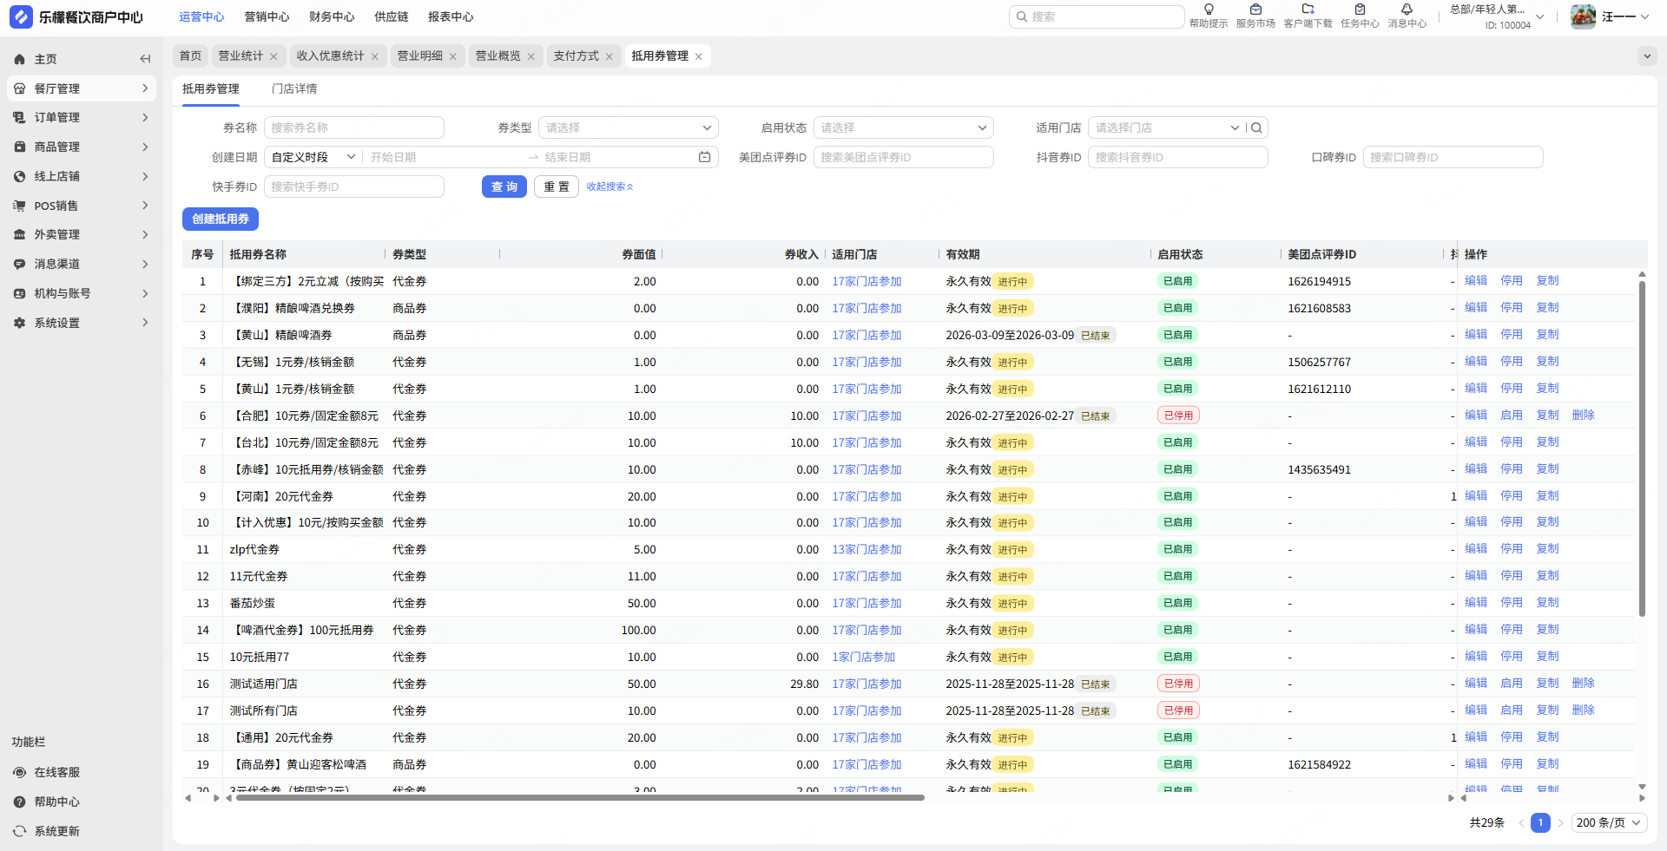Open 消息中心 bell icon
This screenshot has height=851, width=1667.
(x=1407, y=10)
